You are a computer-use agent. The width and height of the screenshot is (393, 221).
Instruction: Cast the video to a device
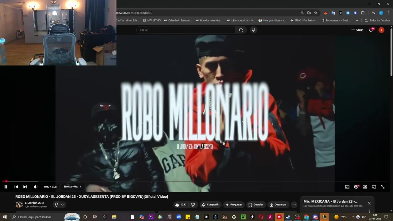point(374,187)
